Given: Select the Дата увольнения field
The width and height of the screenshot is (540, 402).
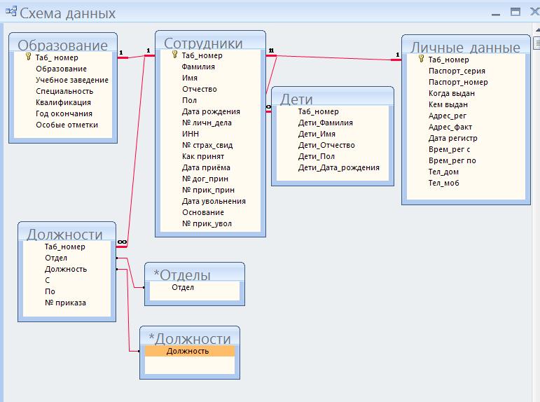Looking at the screenshot, I should [210, 201].
